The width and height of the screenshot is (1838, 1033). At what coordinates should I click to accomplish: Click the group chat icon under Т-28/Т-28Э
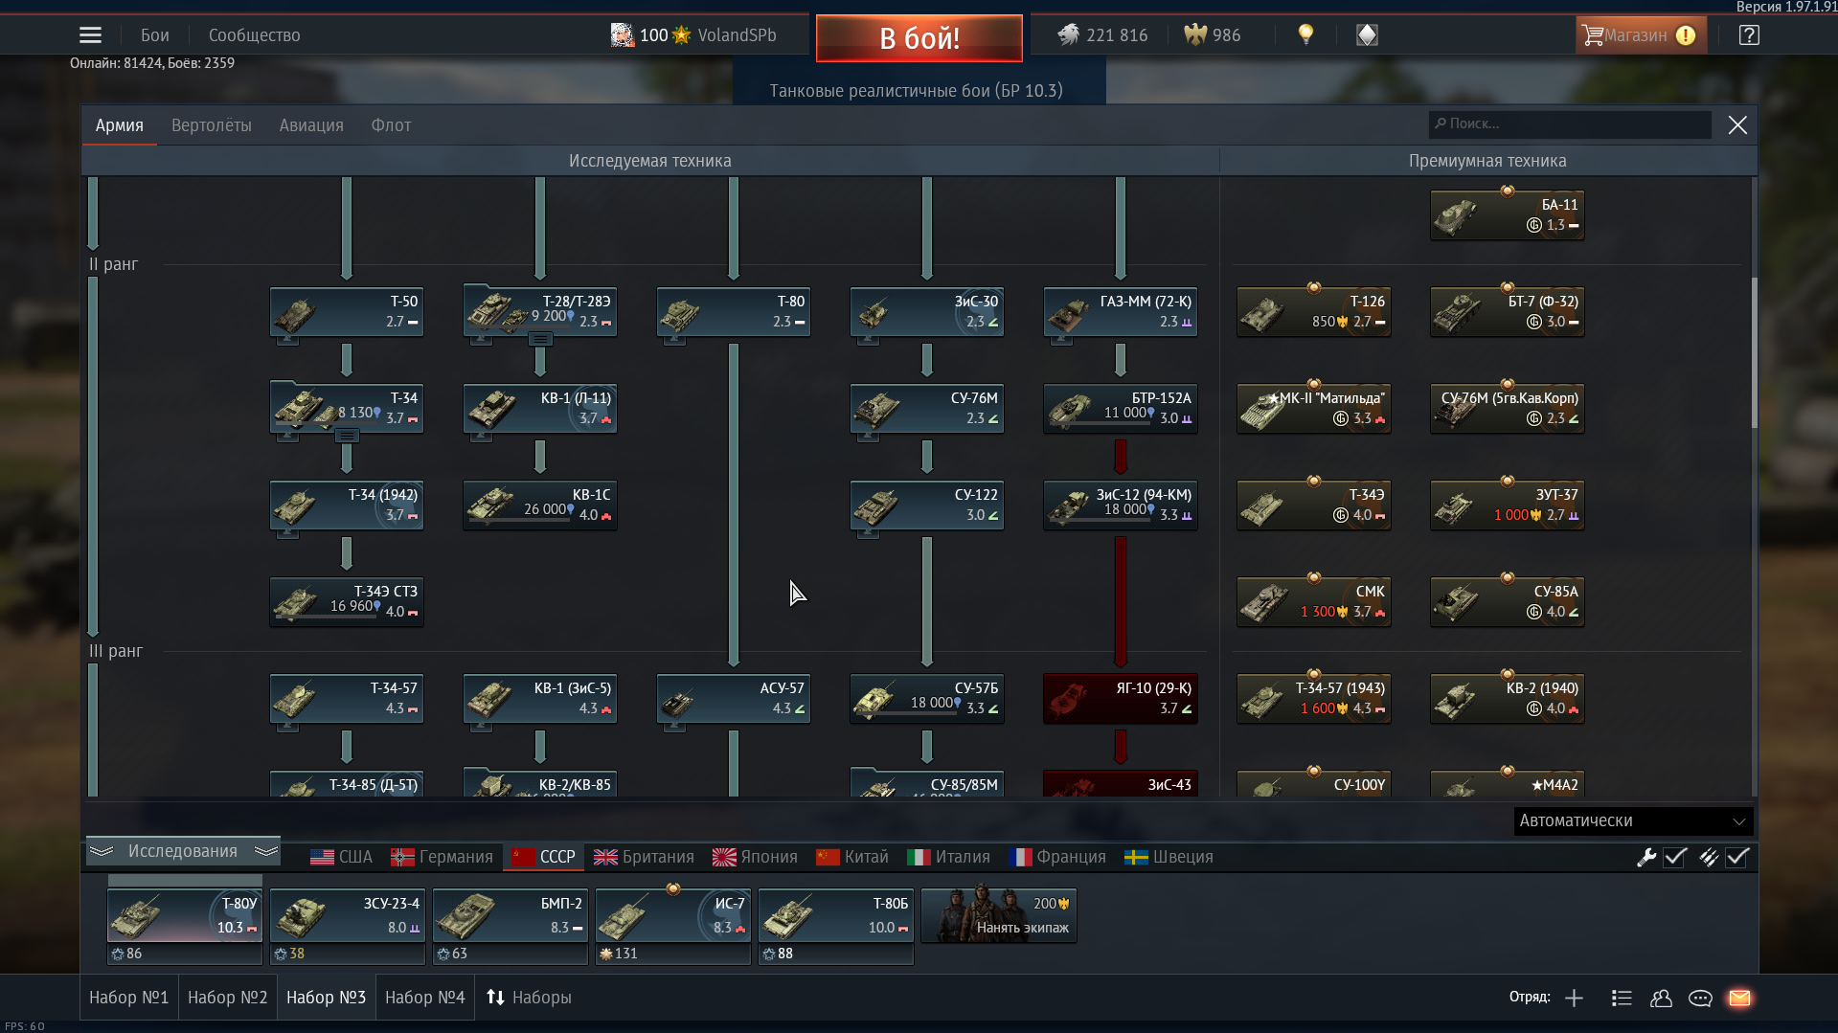tap(540, 339)
